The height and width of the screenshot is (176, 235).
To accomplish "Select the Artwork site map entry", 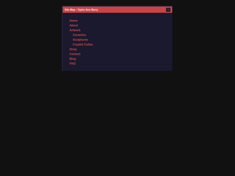I will 75,30.
